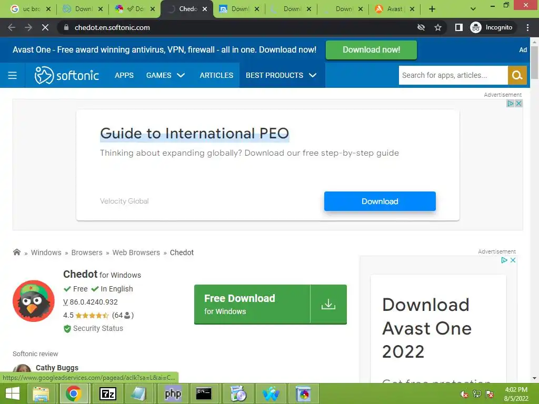This screenshot has width=539, height=404.
Task: Stop loading the page in Chrome toolbar
Action: [45, 27]
